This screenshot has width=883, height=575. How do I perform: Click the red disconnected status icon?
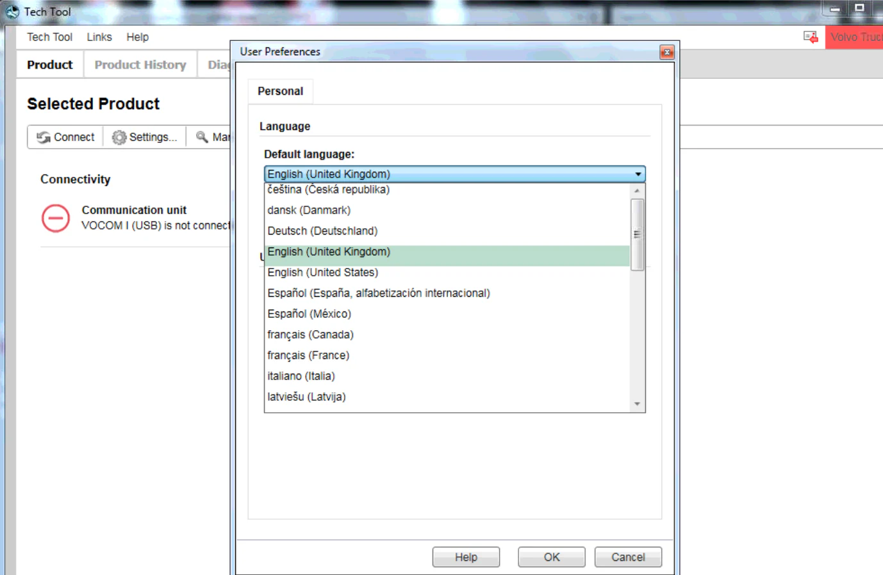click(56, 218)
